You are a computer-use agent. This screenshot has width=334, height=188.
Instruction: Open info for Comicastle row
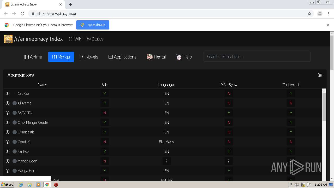click(8, 132)
